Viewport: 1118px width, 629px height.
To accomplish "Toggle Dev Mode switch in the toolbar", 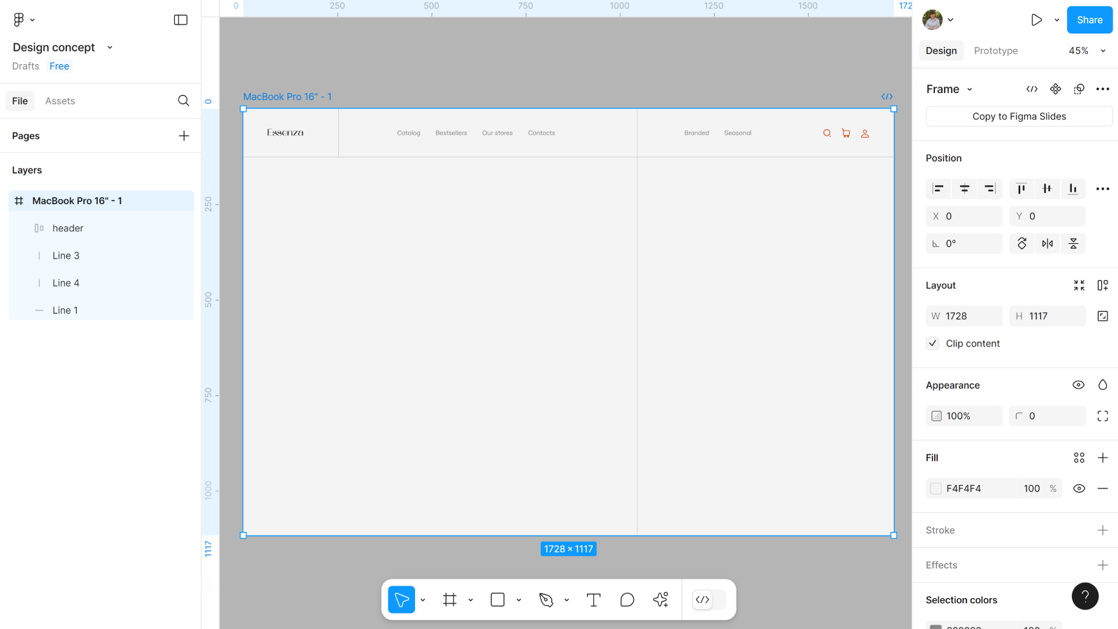I will point(709,600).
